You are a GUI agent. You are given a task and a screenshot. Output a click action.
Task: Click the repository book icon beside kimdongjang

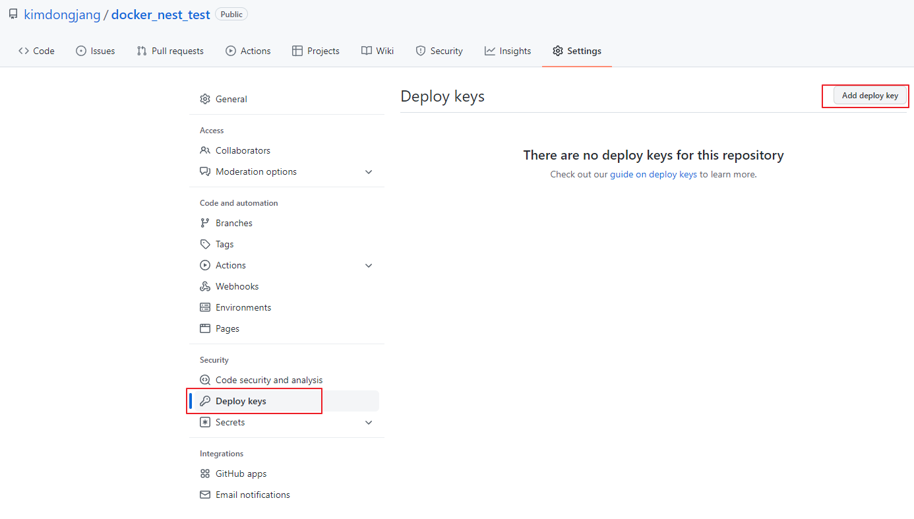click(13, 14)
